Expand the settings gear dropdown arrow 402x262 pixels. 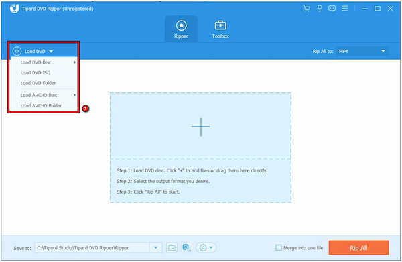[x=211, y=248]
